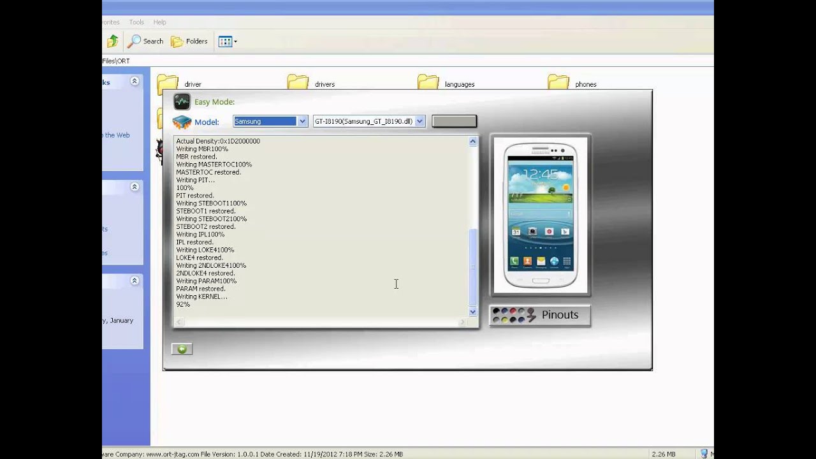
Task: Click the green back arrow button
Action: click(182, 349)
